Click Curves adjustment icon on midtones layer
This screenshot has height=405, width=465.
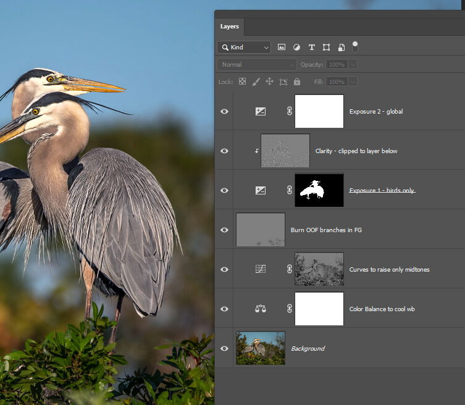click(x=261, y=269)
